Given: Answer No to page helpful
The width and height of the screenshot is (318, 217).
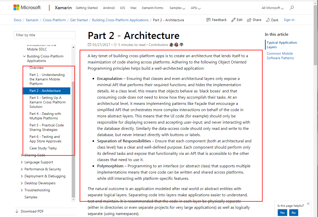Looking at the screenshot, I should coord(293,213).
